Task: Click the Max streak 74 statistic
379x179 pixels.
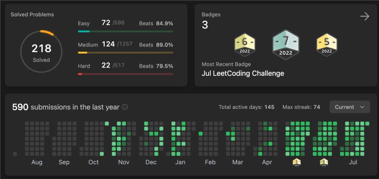Action: 301,107
